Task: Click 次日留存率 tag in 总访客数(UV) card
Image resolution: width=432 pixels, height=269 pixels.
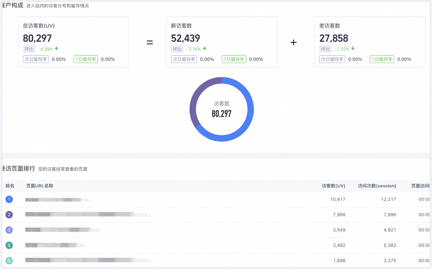Action: (x=36, y=59)
